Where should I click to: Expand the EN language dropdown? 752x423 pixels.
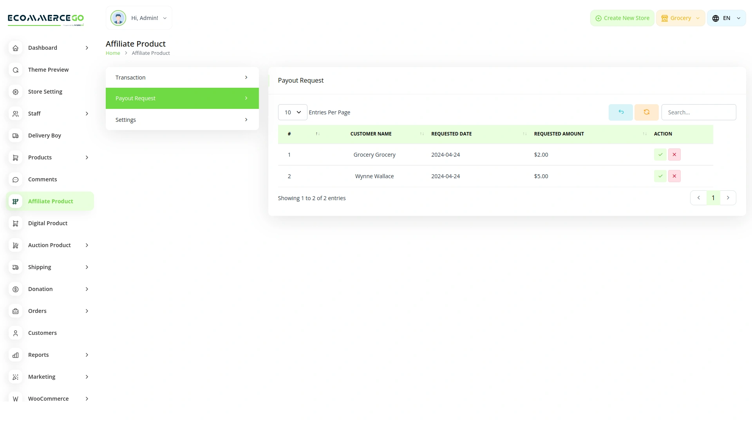726,18
